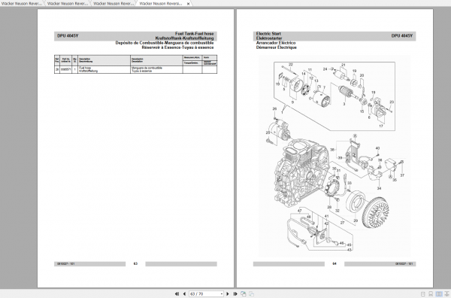Close the active Wacker Neuson tab
The image size is (451, 298).
click(x=188, y=4)
